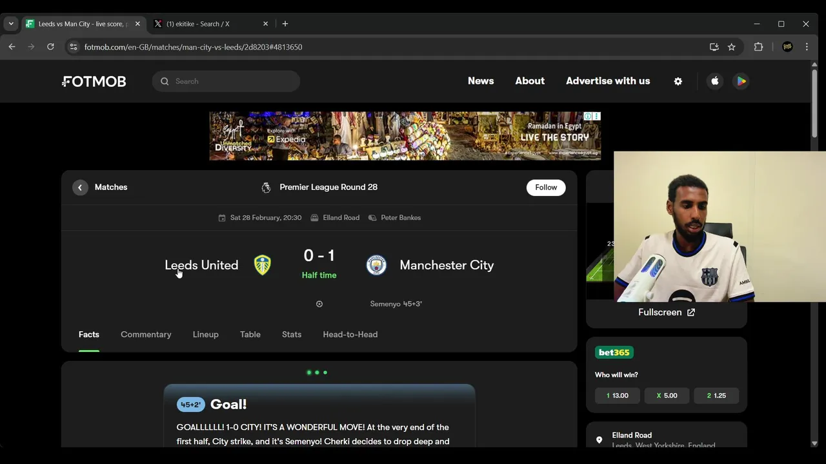
Task: Close the ad via AdChoices X
Action: (x=596, y=117)
